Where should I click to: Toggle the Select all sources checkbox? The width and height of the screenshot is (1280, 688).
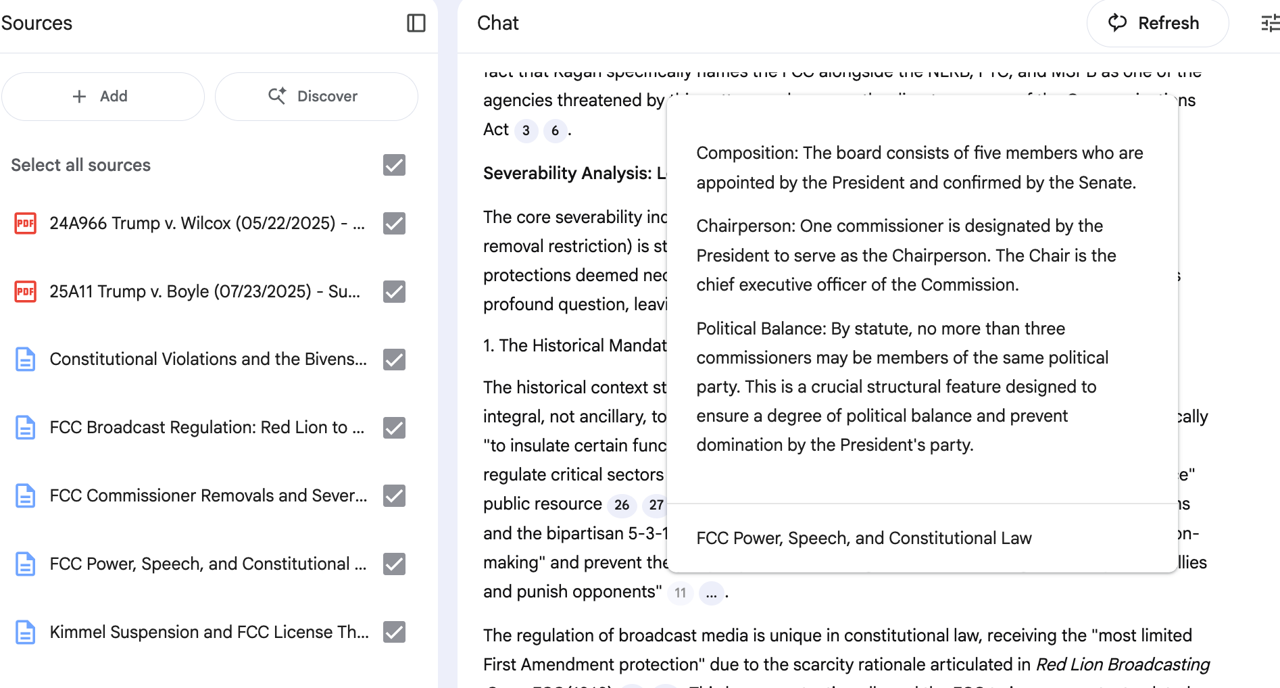point(394,165)
